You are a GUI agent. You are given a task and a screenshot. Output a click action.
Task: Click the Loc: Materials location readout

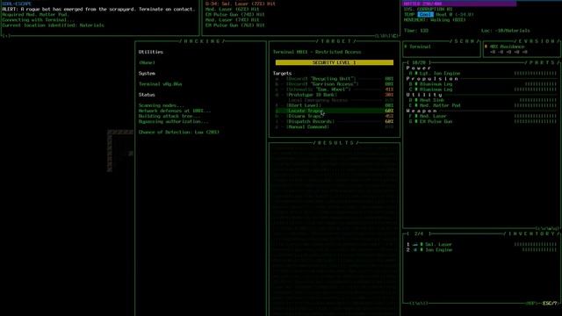point(506,31)
